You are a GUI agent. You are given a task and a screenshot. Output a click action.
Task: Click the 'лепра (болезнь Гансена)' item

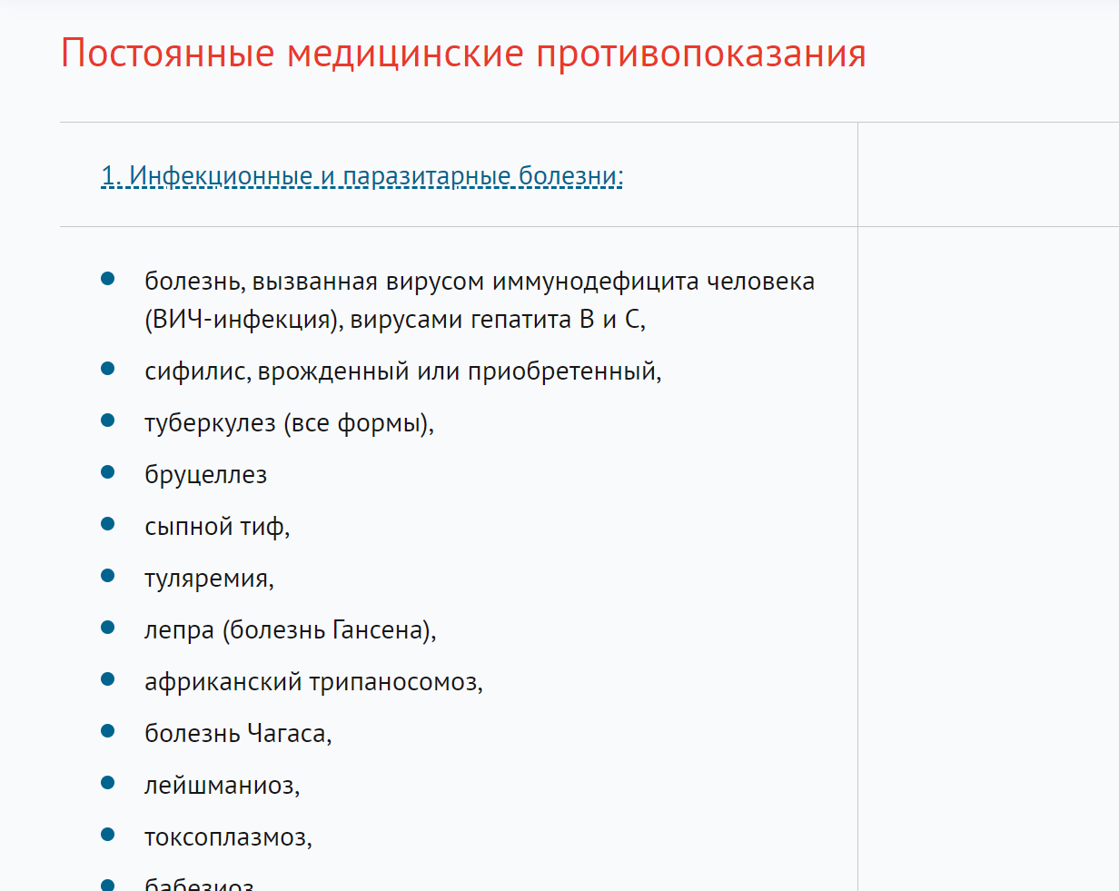click(x=290, y=629)
